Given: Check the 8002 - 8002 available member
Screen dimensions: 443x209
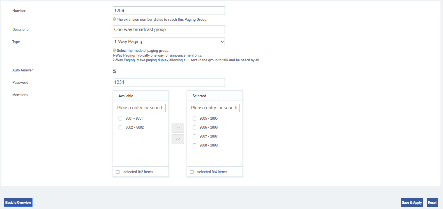Looking at the screenshot, I should (x=121, y=127).
